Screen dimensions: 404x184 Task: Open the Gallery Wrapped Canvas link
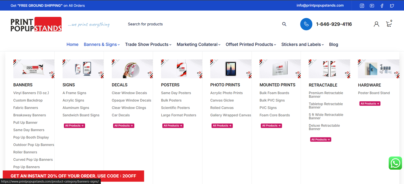(231, 115)
